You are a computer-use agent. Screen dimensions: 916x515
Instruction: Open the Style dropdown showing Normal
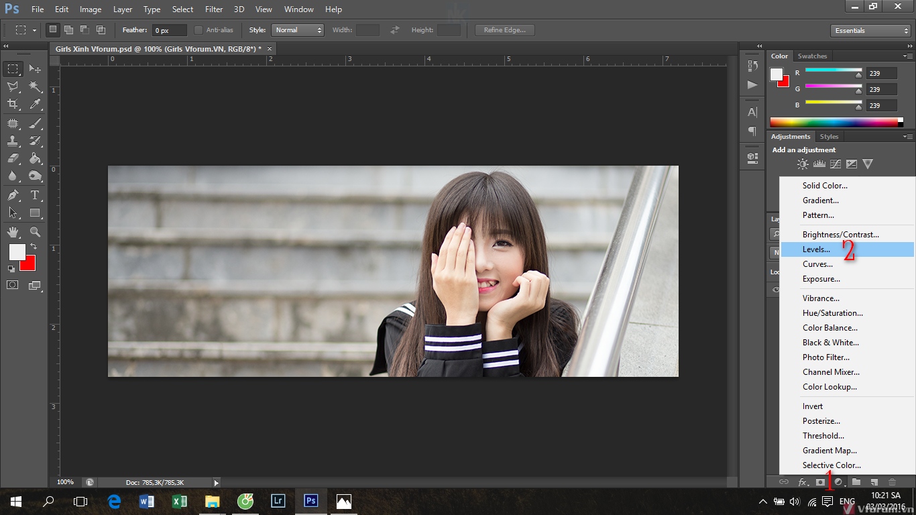coord(298,30)
